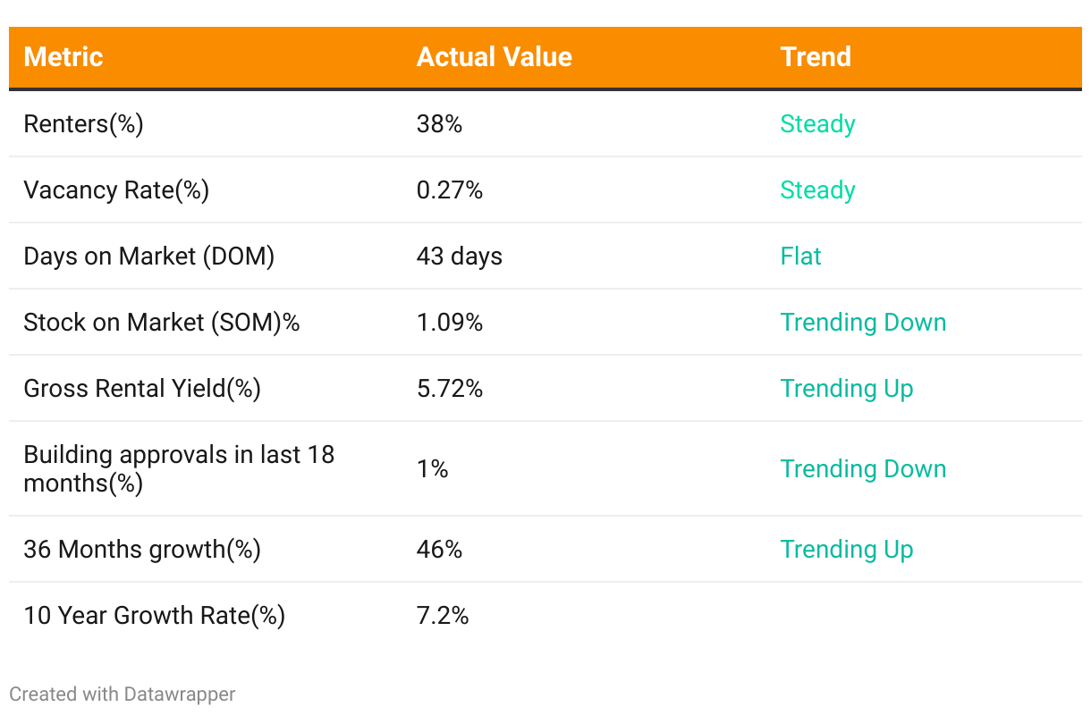This screenshot has width=1091, height=715.
Task: Select the Renters(%) row label
Action: tap(83, 124)
